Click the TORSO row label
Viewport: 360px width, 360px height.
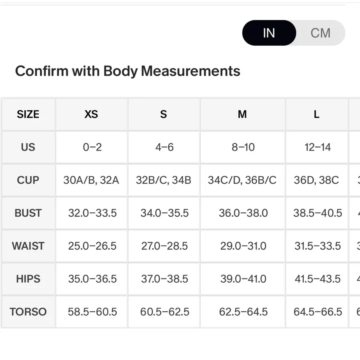(28, 312)
